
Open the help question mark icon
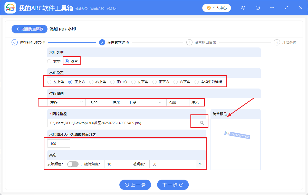258,8
